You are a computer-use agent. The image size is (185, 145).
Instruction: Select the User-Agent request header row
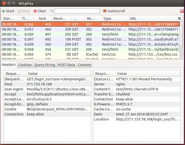(x=47, y=89)
